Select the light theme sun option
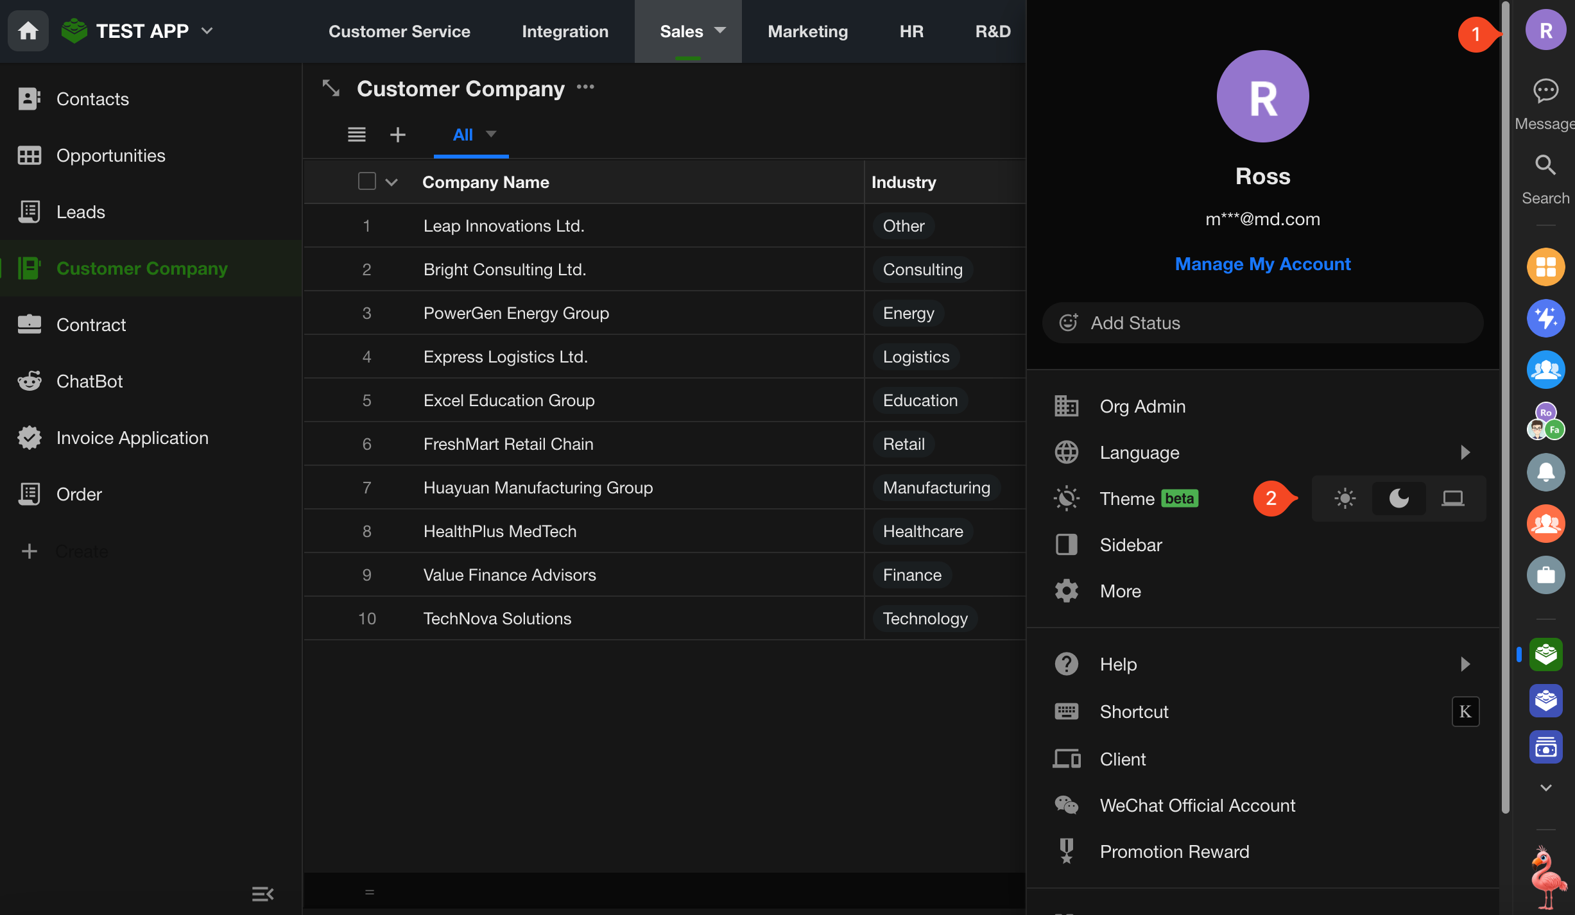 click(x=1345, y=499)
